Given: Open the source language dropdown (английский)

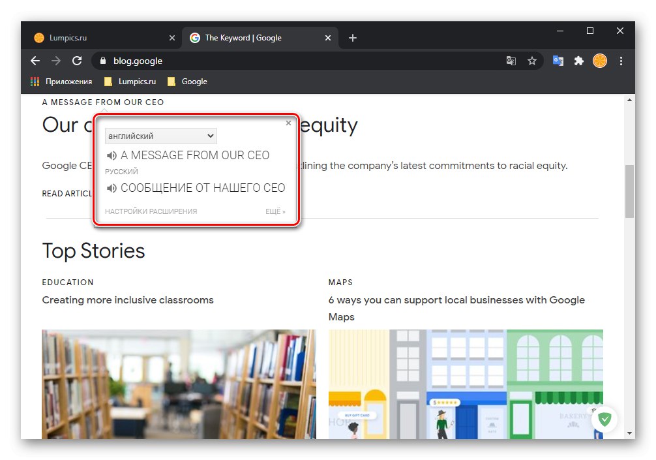Looking at the screenshot, I should click(x=160, y=136).
